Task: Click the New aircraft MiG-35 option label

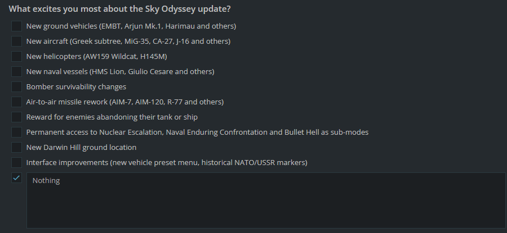Action: point(128,41)
